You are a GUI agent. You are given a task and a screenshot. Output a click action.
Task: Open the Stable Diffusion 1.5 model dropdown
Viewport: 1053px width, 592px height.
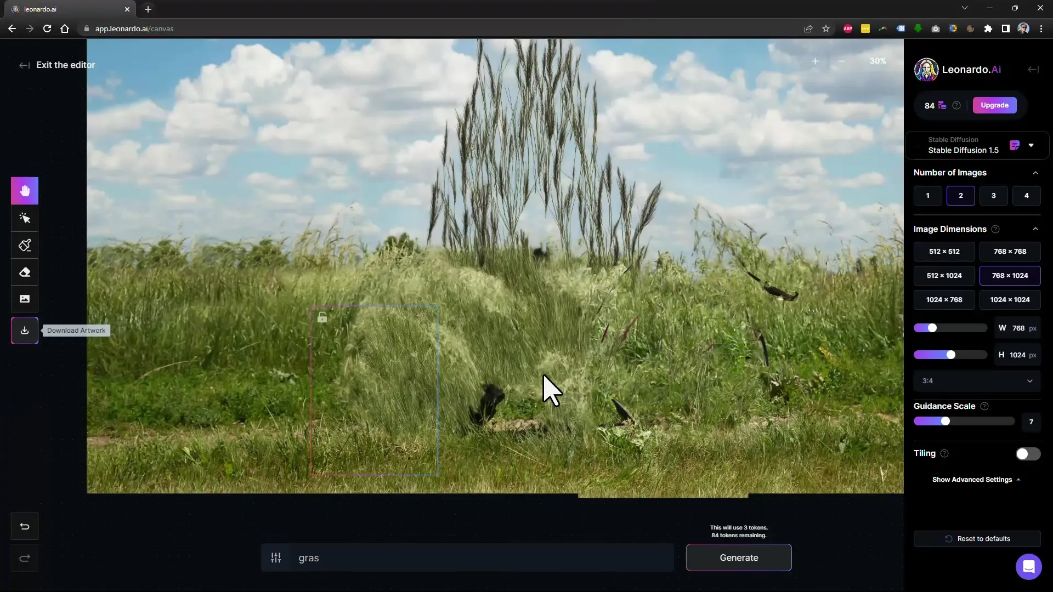click(x=977, y=145)
